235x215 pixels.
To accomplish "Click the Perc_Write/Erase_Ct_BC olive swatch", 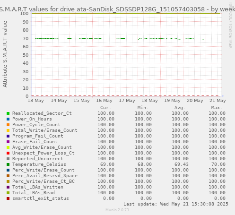I will 8,181.
